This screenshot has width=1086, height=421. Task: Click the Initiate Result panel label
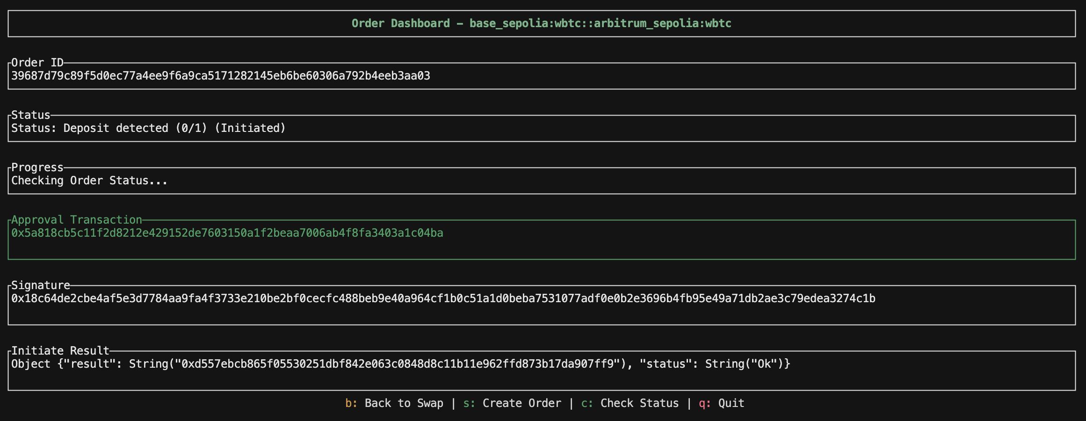point(60,351)
